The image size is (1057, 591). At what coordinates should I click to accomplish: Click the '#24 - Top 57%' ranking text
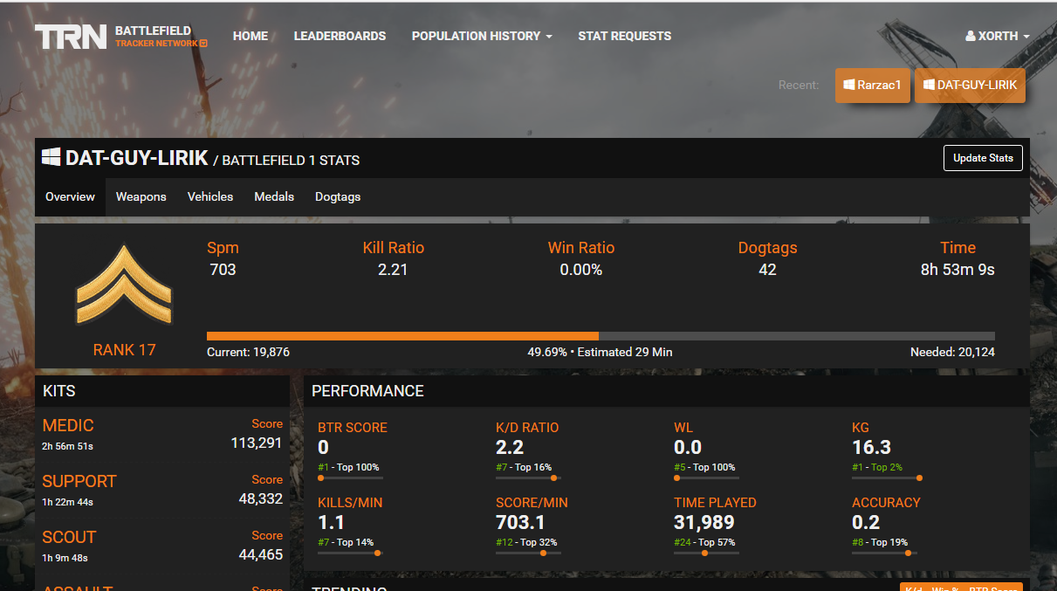(704, 542)
